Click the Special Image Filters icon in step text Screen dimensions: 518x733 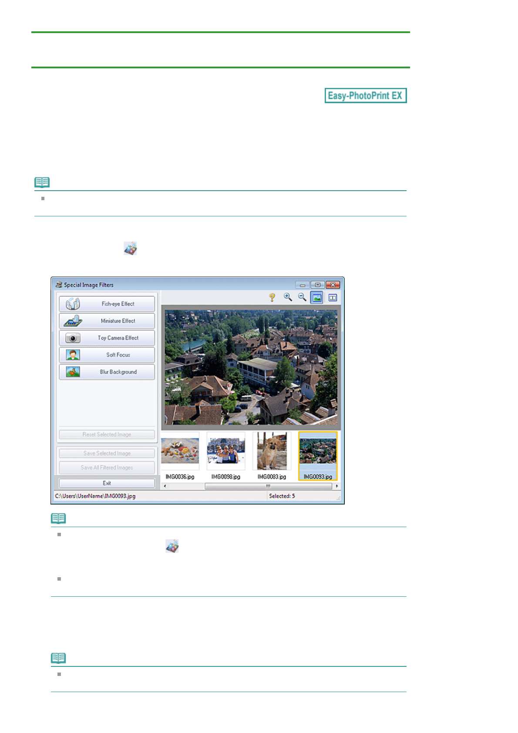point(130,248)
